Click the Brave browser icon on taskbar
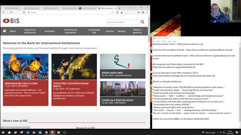Screen dimensions: 241x135 52,132
